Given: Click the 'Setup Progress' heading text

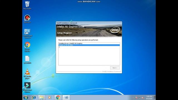Looking at the screenshot, I should [65, 33].
